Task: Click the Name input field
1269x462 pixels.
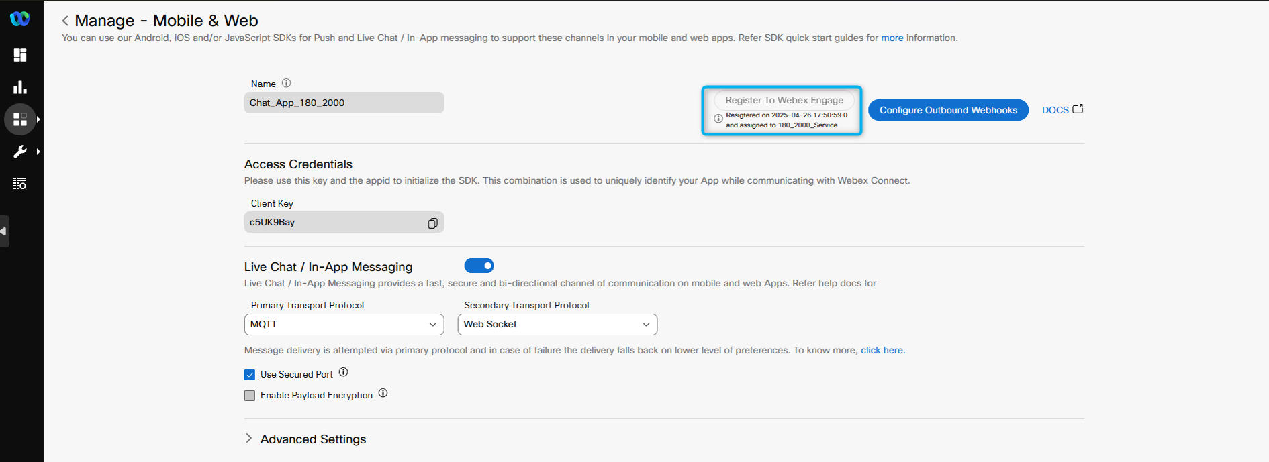Action: (344, 103)
